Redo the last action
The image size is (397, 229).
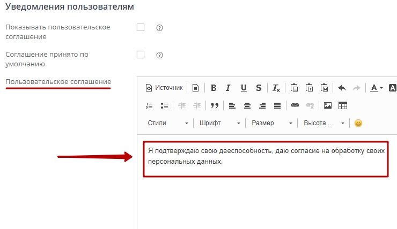356,88
